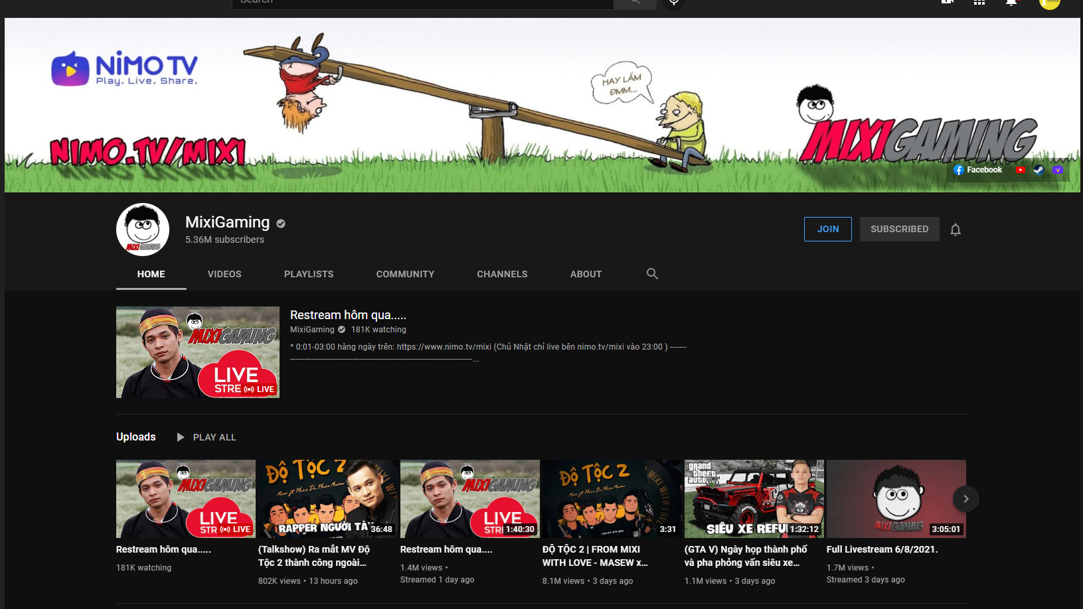This screenshot has height=609, width=1083.
Task: Open the COMMUNITY tab
Action: [405, 274]
